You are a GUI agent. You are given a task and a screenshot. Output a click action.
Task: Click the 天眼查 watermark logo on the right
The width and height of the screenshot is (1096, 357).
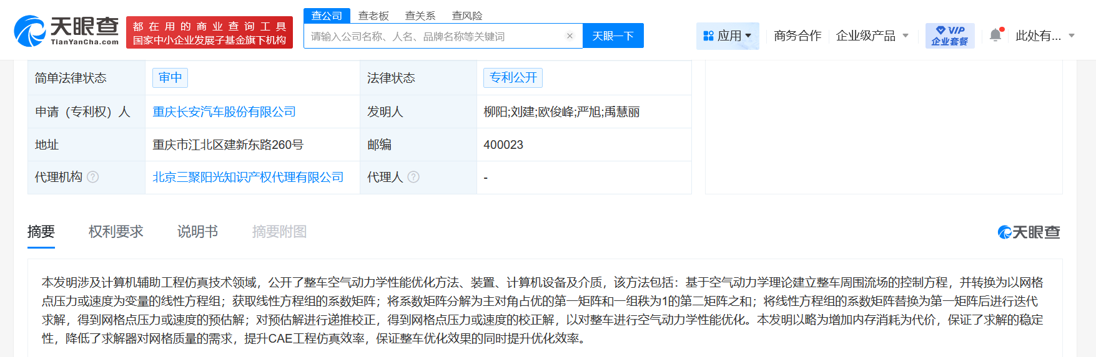(x=1029, y=232)
